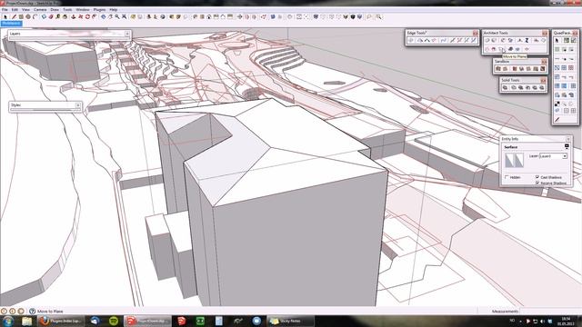The image size is (582, 327).
Task: Close the Edge Tools toolbar
Action: (x=476, y=33)
